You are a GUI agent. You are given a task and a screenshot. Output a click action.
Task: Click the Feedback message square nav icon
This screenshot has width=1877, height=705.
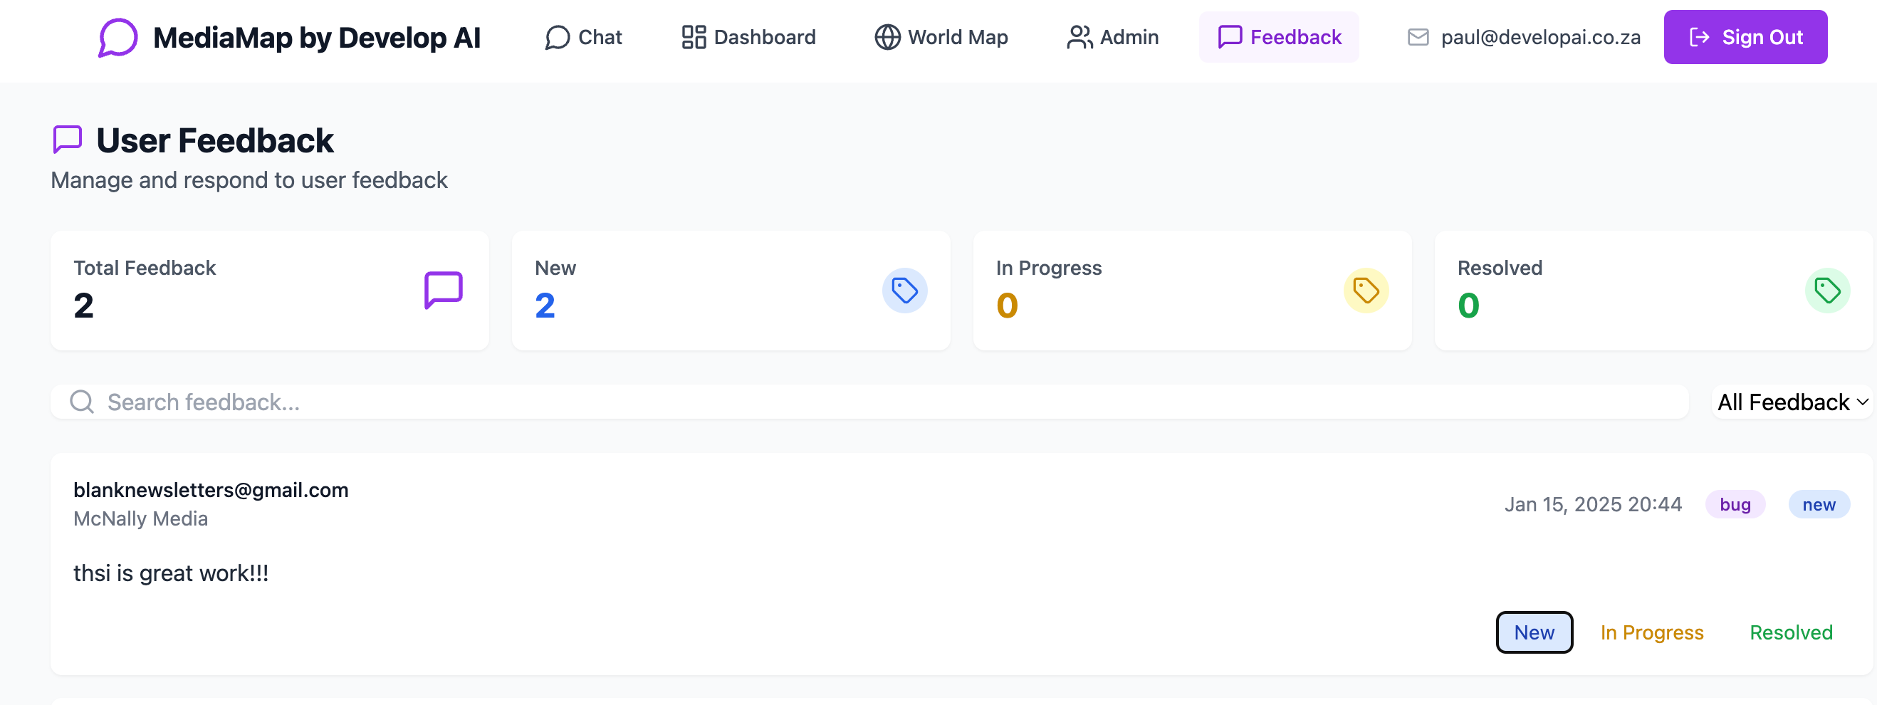(x=1230, y=37)
